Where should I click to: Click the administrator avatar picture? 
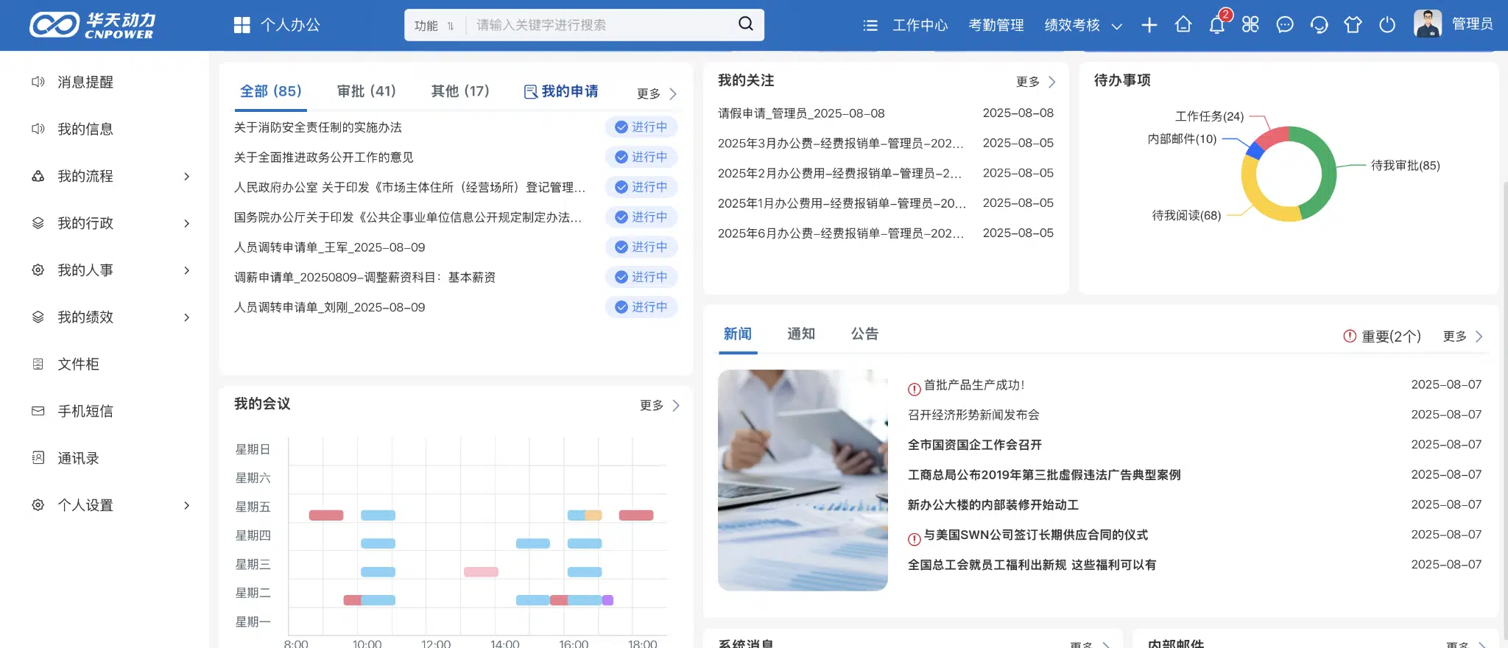(1428, 24)
